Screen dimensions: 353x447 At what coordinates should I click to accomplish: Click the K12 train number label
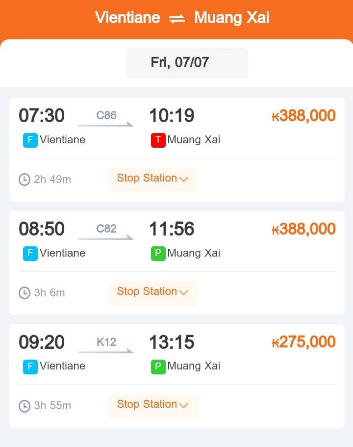(106, 342)
